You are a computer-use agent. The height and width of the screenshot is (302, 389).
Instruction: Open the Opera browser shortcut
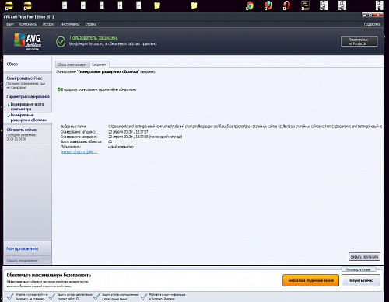286,5
